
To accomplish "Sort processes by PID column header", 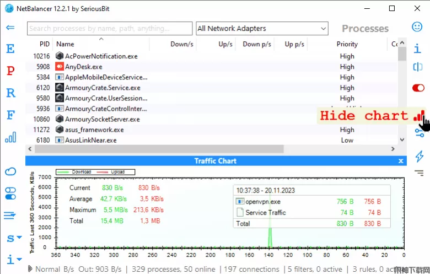I will [44, 44].
